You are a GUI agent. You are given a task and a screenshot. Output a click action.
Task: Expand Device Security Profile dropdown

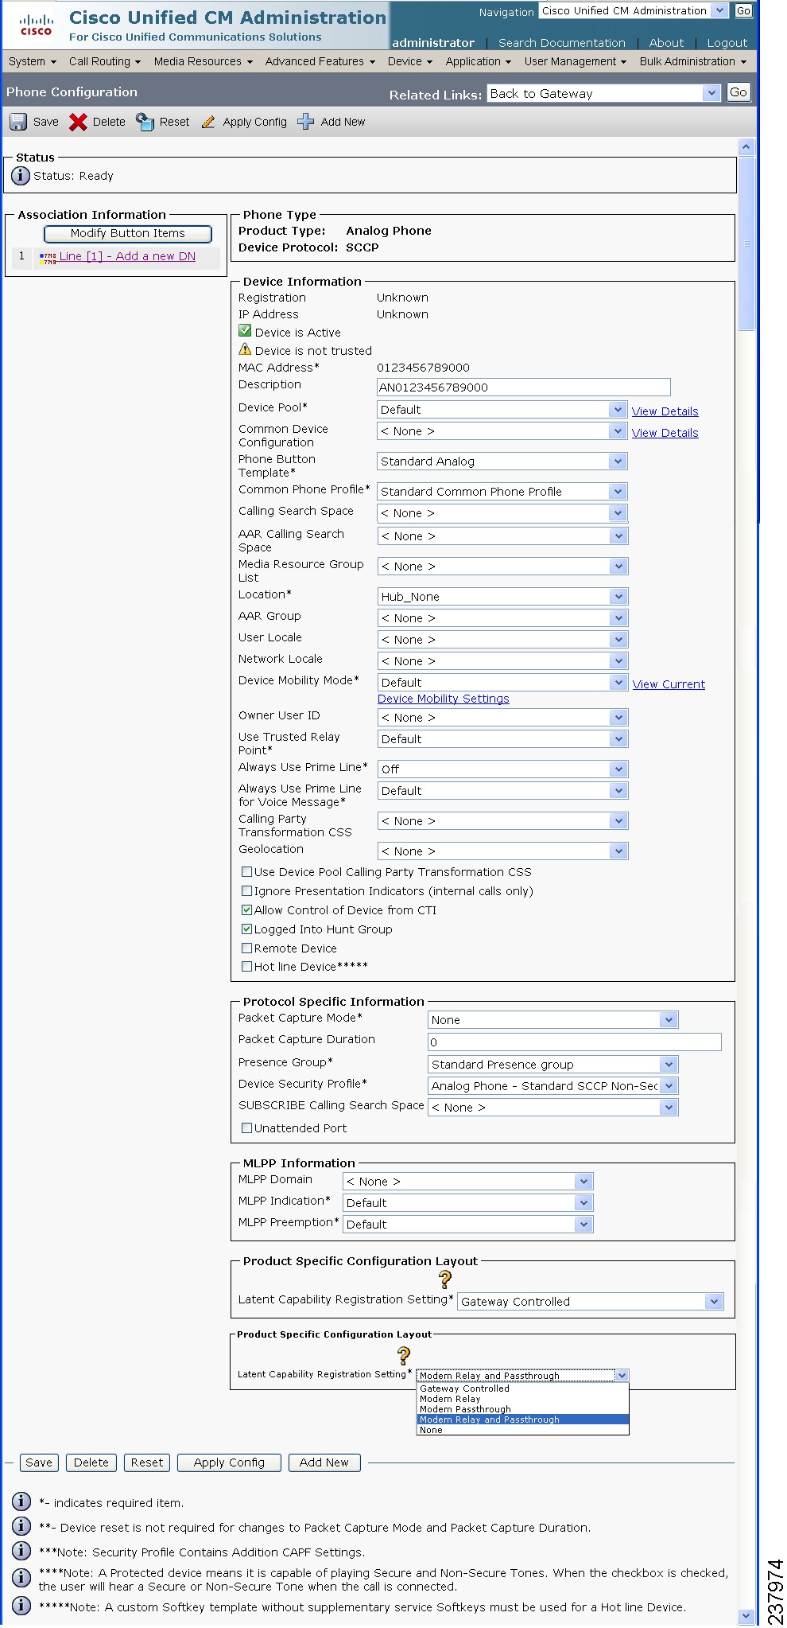[x=553, y=1086]
